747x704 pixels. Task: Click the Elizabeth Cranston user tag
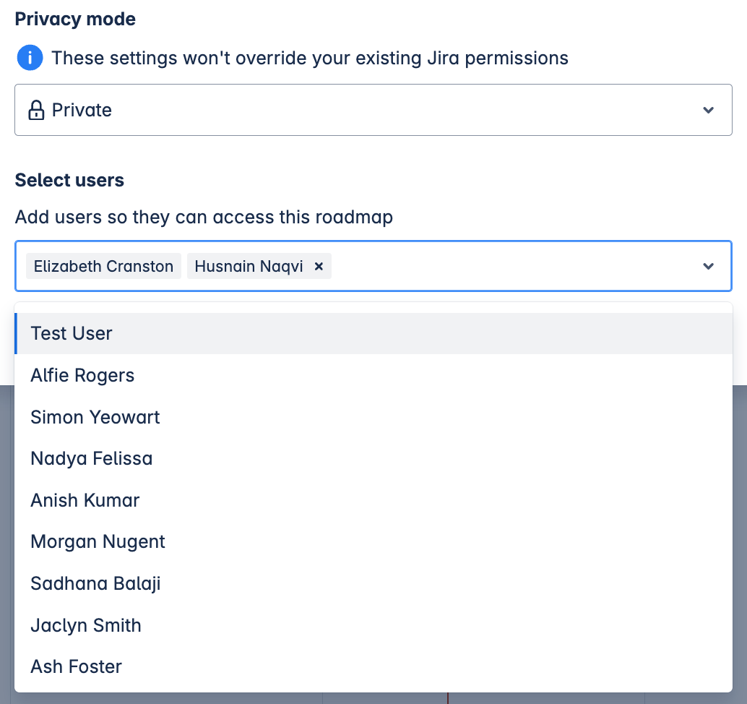[x=103, y=266]
